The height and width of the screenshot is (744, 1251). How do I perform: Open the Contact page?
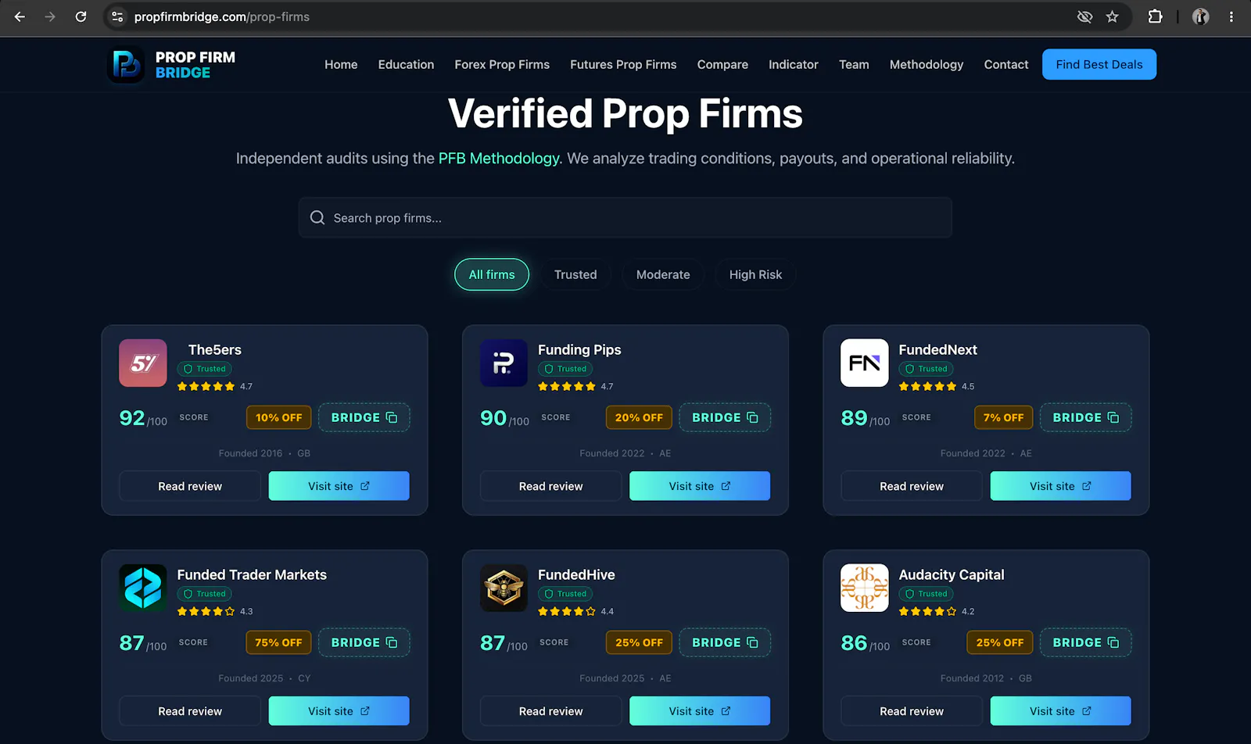[x=1006, y=64]
